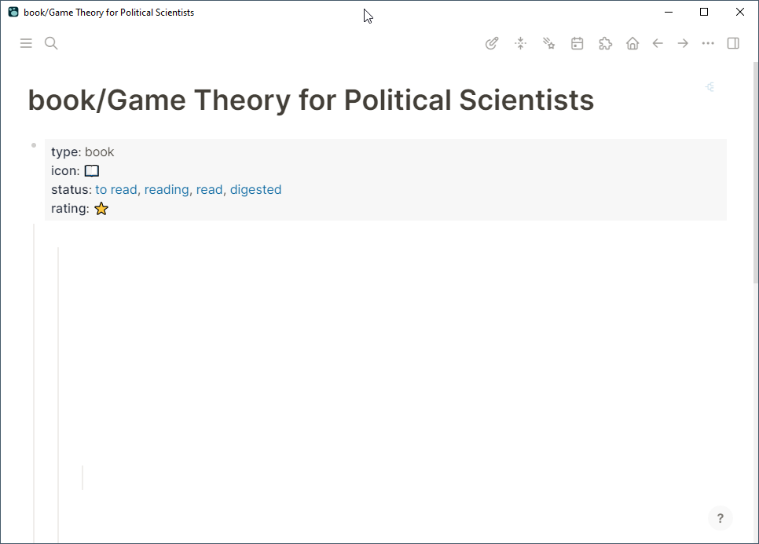
Task: Open the calendar icon in the toolbar
Action: [x=577, y=43]
